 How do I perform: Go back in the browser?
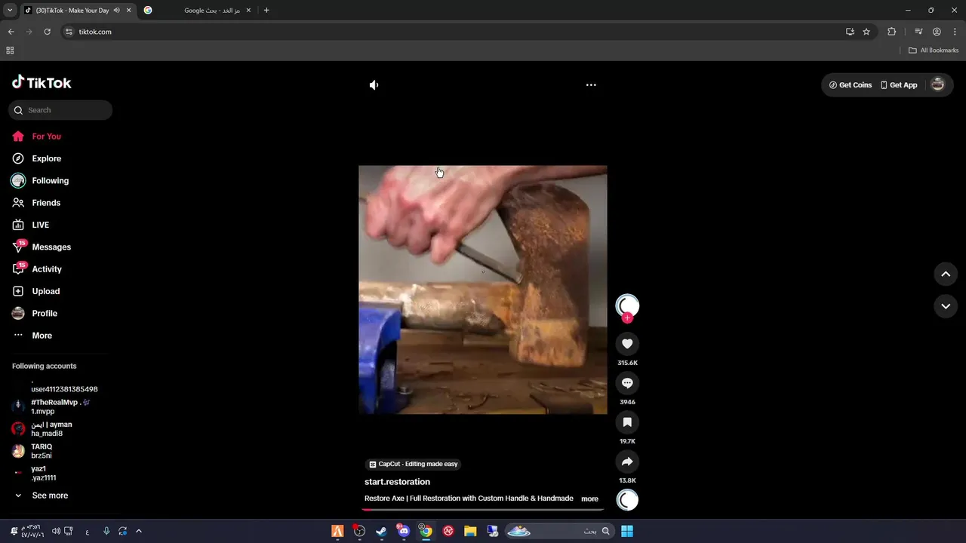point(11,32)
